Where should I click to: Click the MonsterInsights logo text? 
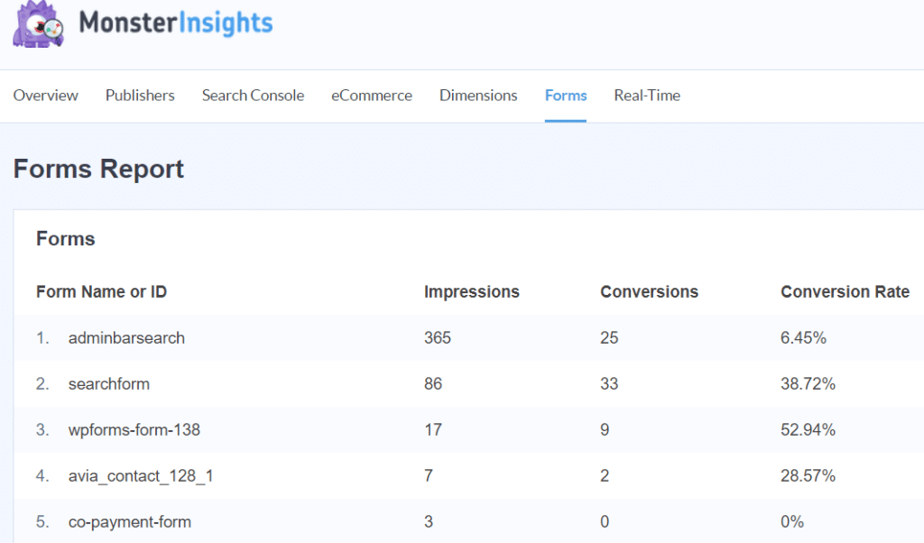(x=175, y=23)
